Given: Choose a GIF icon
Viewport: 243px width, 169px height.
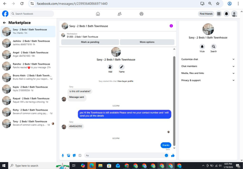Looking at the screenshot, I should (x=80, y=155).
